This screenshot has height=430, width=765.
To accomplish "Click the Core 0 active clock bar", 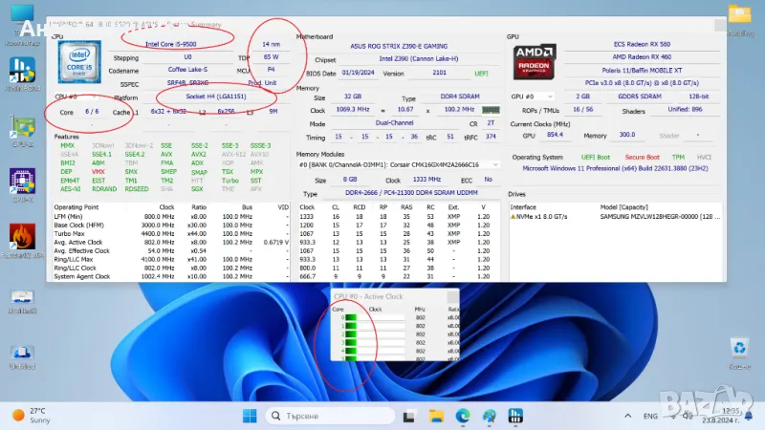I will tap(350, 318).
